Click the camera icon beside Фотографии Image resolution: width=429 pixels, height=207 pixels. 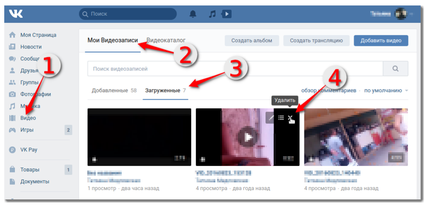tap(12, 94)
